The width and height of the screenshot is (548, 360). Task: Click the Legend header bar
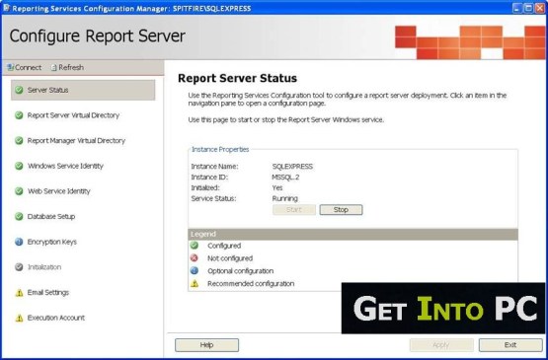(352, 234)
